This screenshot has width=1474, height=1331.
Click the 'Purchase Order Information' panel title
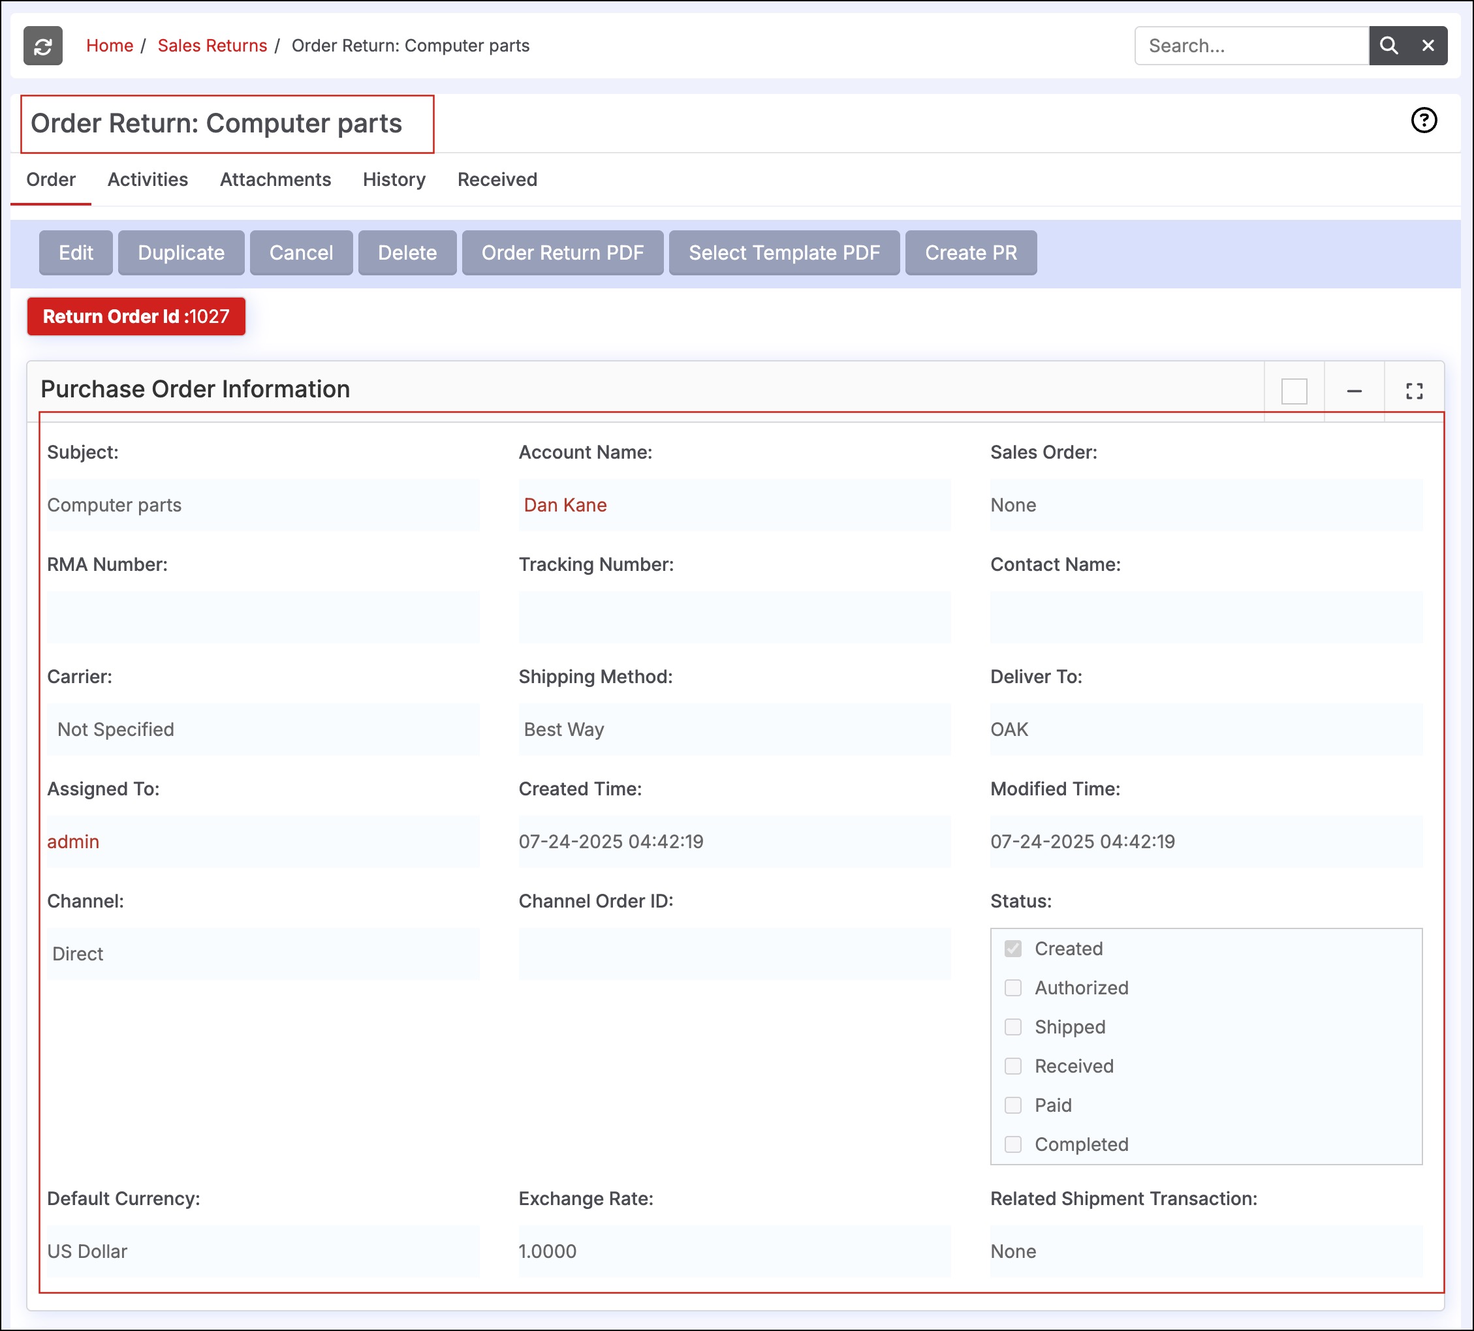(195, 390)
